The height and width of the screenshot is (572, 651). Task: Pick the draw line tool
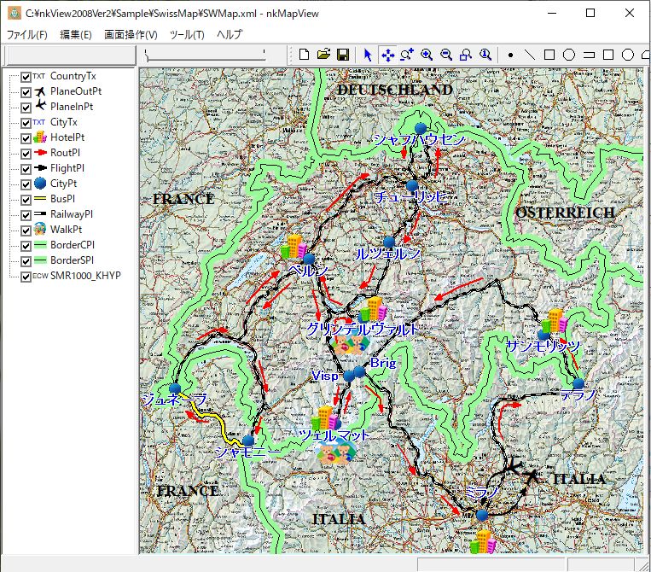pyautogui.click(x=530, y=55)
